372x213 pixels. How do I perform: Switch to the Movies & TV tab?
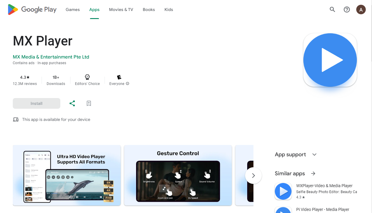121,9
